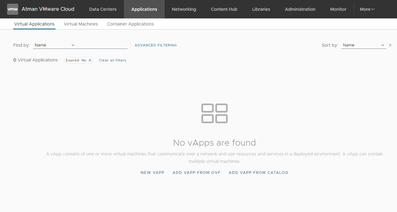Open the Find by Name dropdown
The width and height of the screenshot is (397, 212).
55,45
